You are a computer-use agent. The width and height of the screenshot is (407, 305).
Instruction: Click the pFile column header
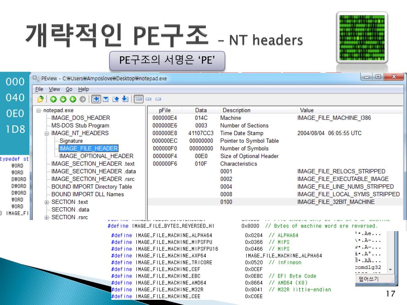tap(165, 110)
